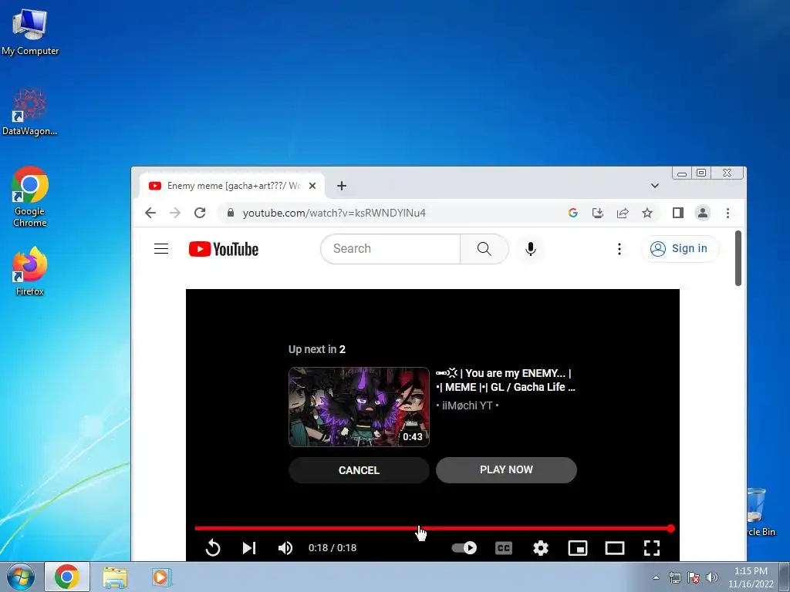Screen dimensions: 790x592
Task: Open Chrome side panel
Action: [x=678, y=213]
